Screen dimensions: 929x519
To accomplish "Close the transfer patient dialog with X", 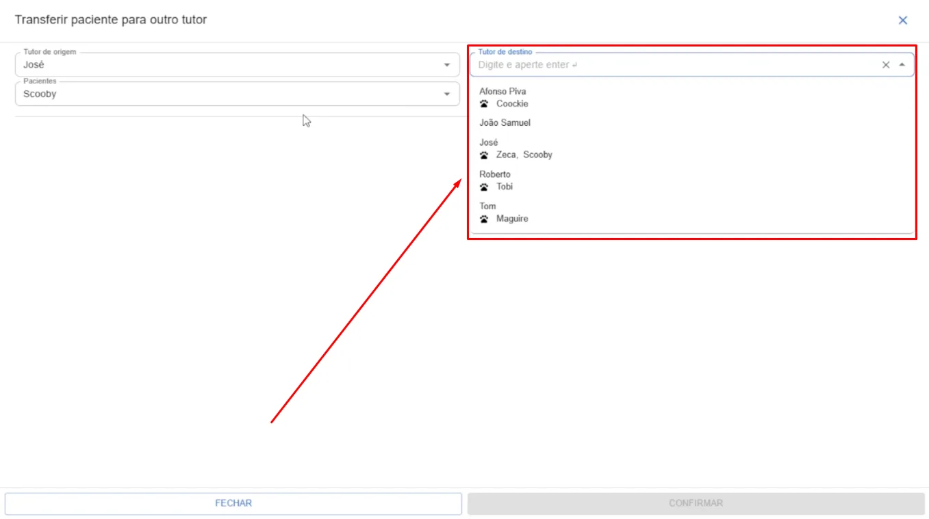I will coord(902,21).
